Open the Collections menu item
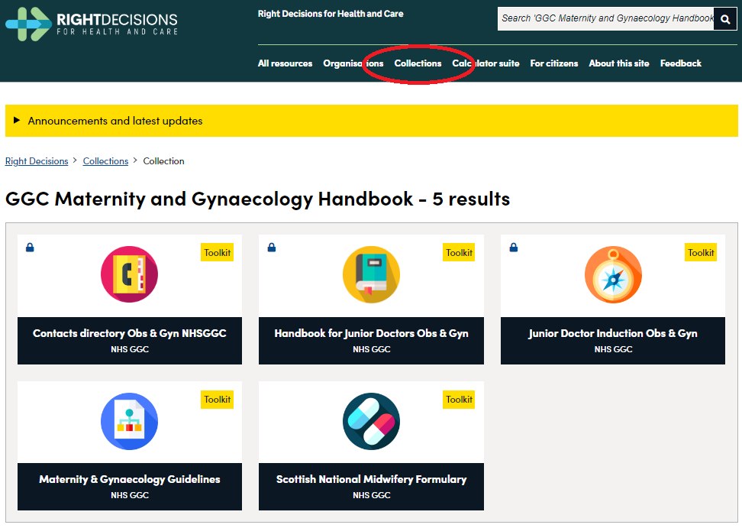The image size is (742, 528). pos(418,63)
